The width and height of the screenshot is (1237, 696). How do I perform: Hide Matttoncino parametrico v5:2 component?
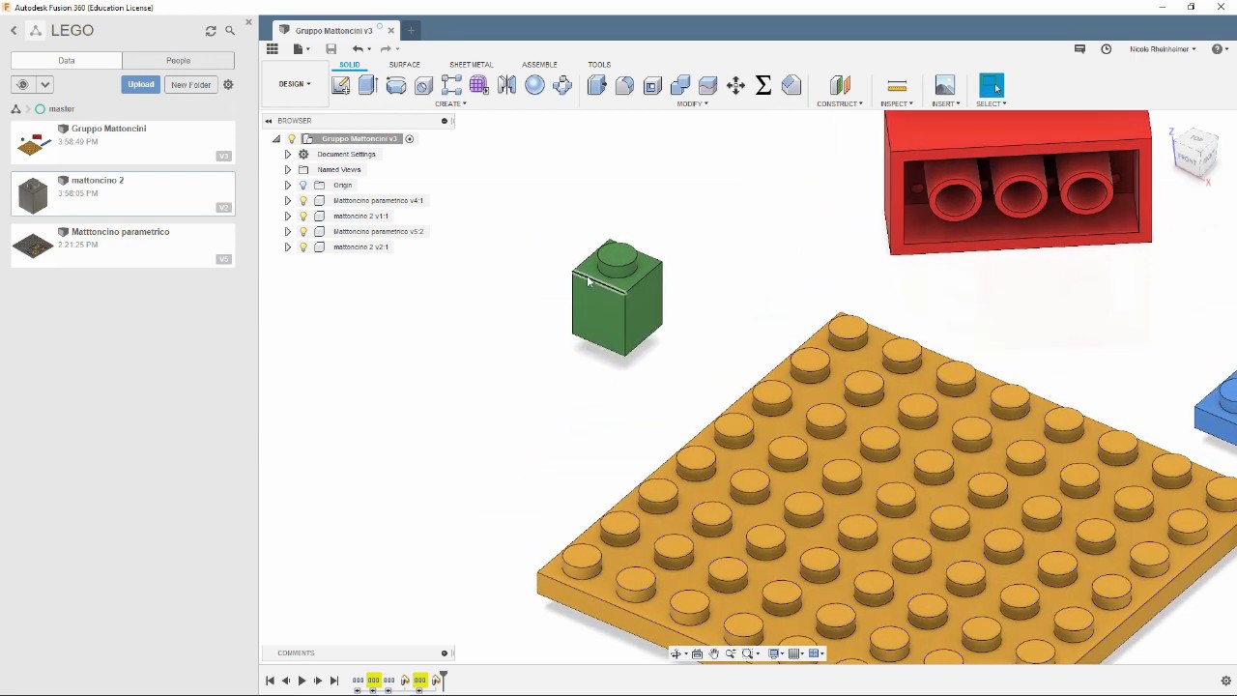(303, 231)
